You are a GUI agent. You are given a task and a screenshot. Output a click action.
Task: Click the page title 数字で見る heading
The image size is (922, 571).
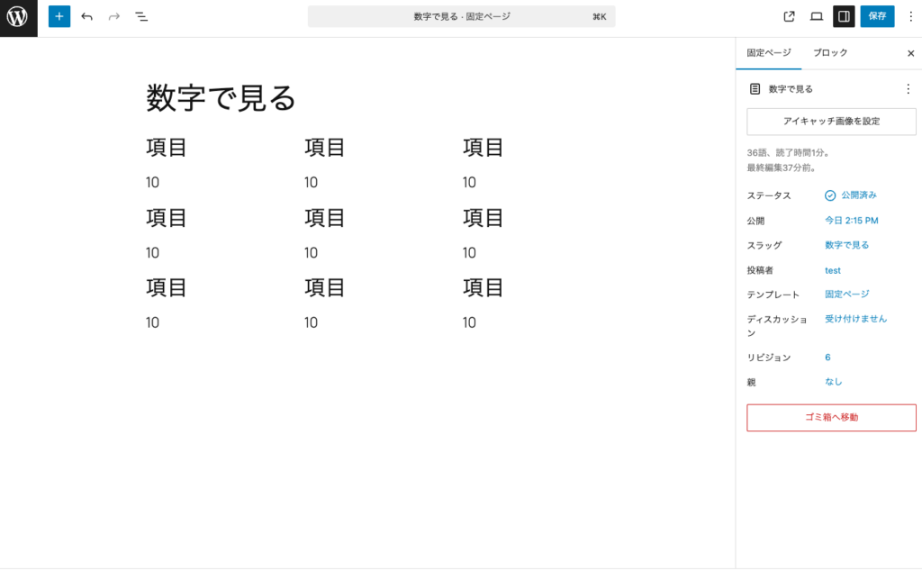coord(221,97)
